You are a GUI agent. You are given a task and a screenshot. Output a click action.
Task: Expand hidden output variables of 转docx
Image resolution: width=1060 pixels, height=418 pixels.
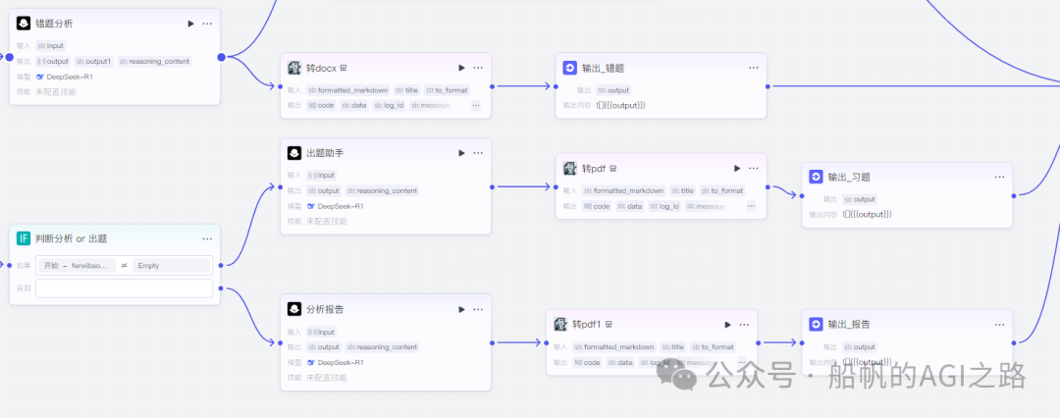[476, 106]
